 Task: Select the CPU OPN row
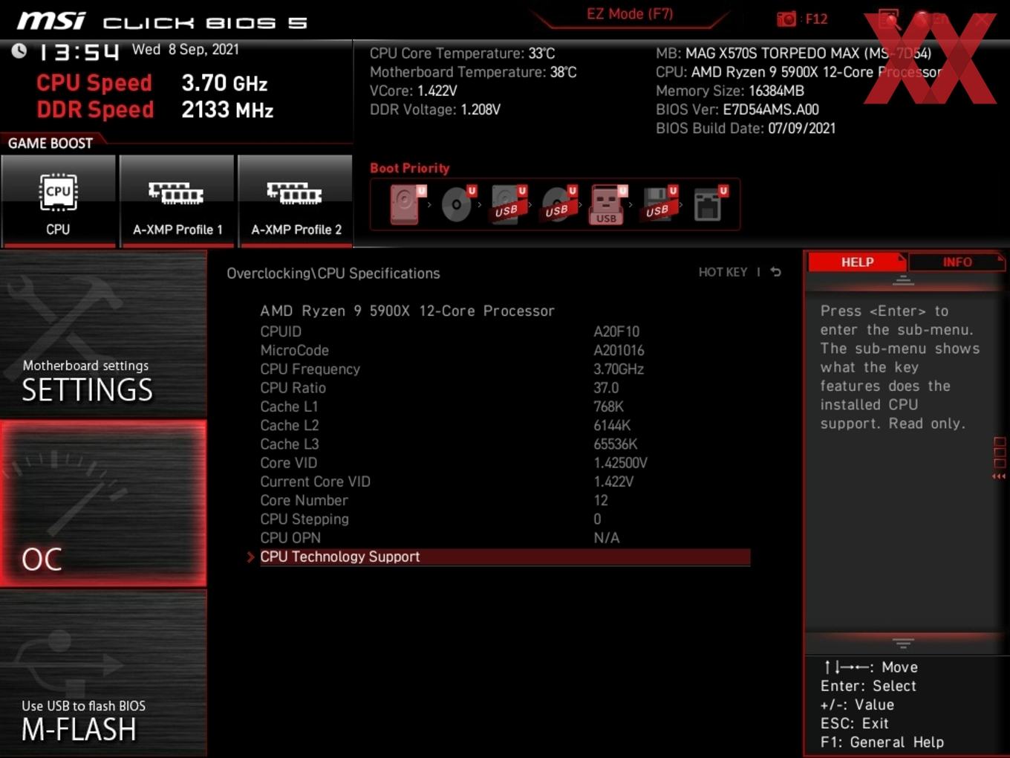click(505, 538)
